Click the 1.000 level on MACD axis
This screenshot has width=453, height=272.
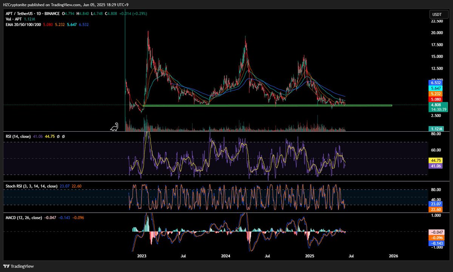(437, 215)
